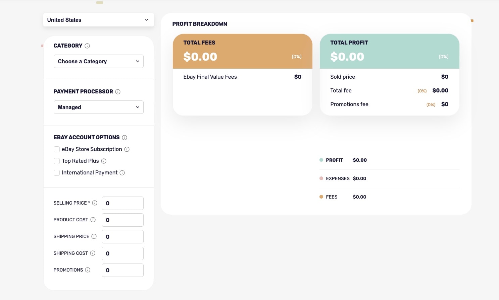Open the Promotions info icon
Viewport: 499px width, 300px height.
click(88, 270)
